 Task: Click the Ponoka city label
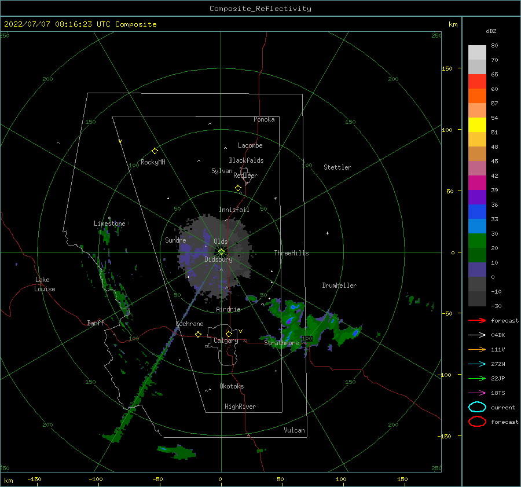click(264, 119)
